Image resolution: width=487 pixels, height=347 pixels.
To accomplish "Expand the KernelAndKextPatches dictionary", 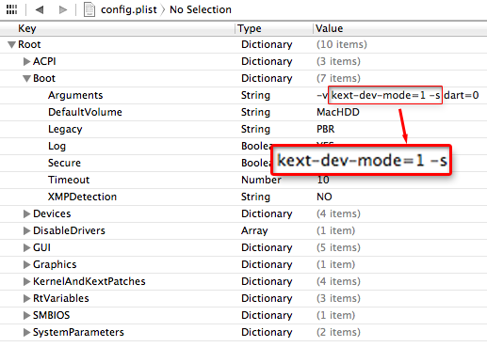I will pyautogui.click(x=26, y=281).
